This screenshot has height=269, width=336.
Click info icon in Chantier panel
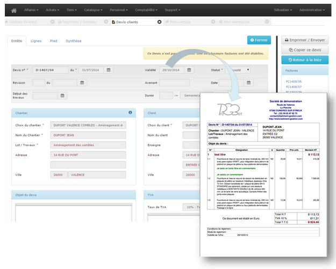coord(130,113)
